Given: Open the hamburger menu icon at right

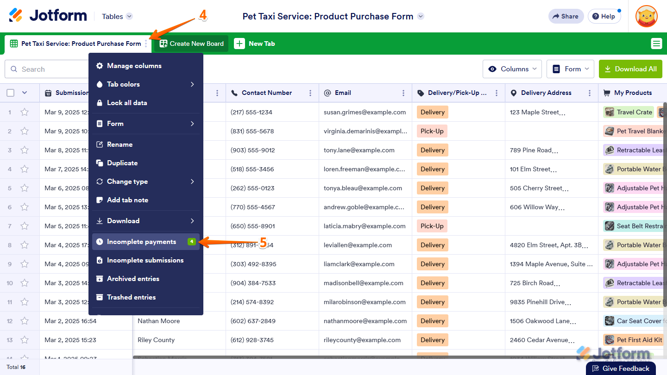Looking at the screenshot, I should click(x=656, y=44).
